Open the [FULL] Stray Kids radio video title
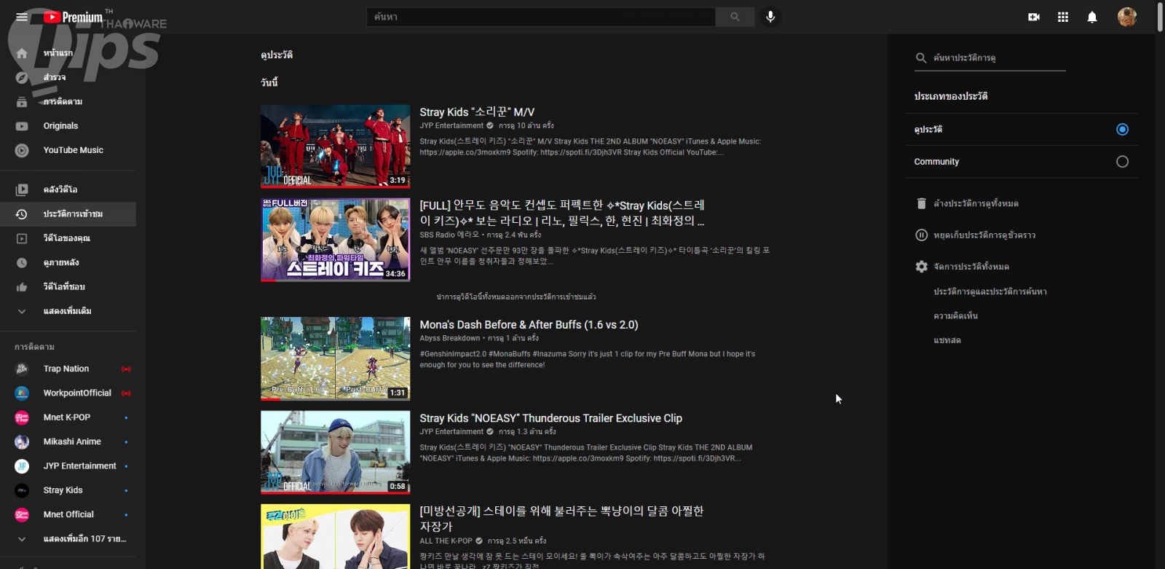This screenshot has width=1165, height=569. [x=562, y=213]
